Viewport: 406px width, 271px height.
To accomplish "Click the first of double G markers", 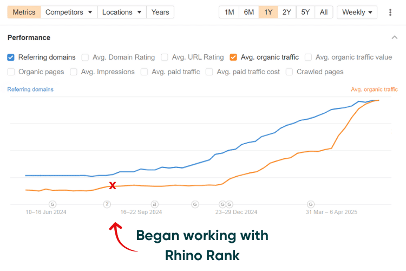I will 222,204.
